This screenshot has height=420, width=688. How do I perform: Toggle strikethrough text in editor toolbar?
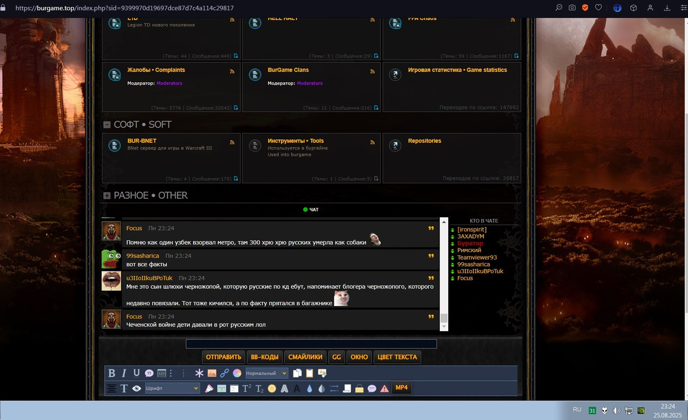[x=124, y=388]
